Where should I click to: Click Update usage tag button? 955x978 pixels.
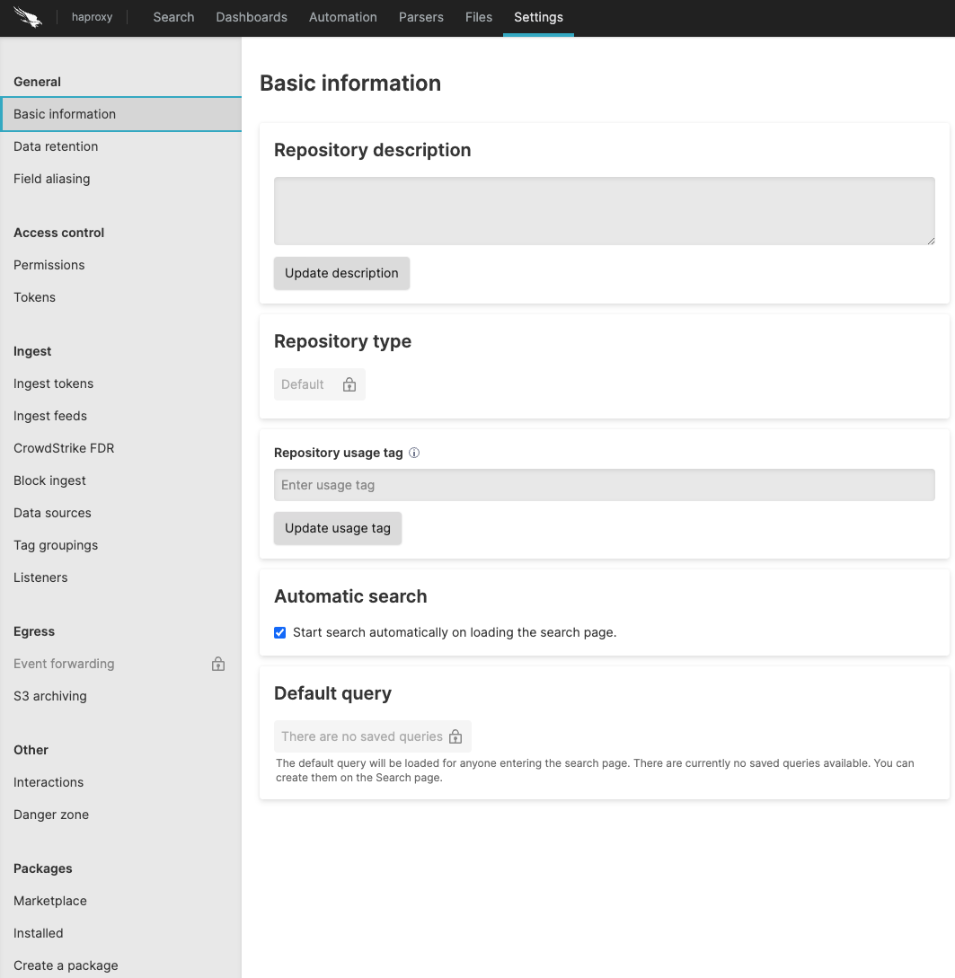[337, 528]
